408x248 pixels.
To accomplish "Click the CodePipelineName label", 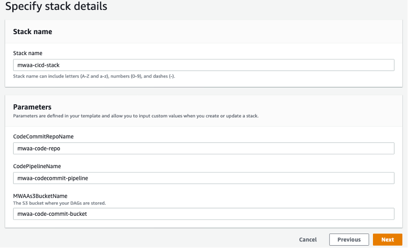I will 37,166.
